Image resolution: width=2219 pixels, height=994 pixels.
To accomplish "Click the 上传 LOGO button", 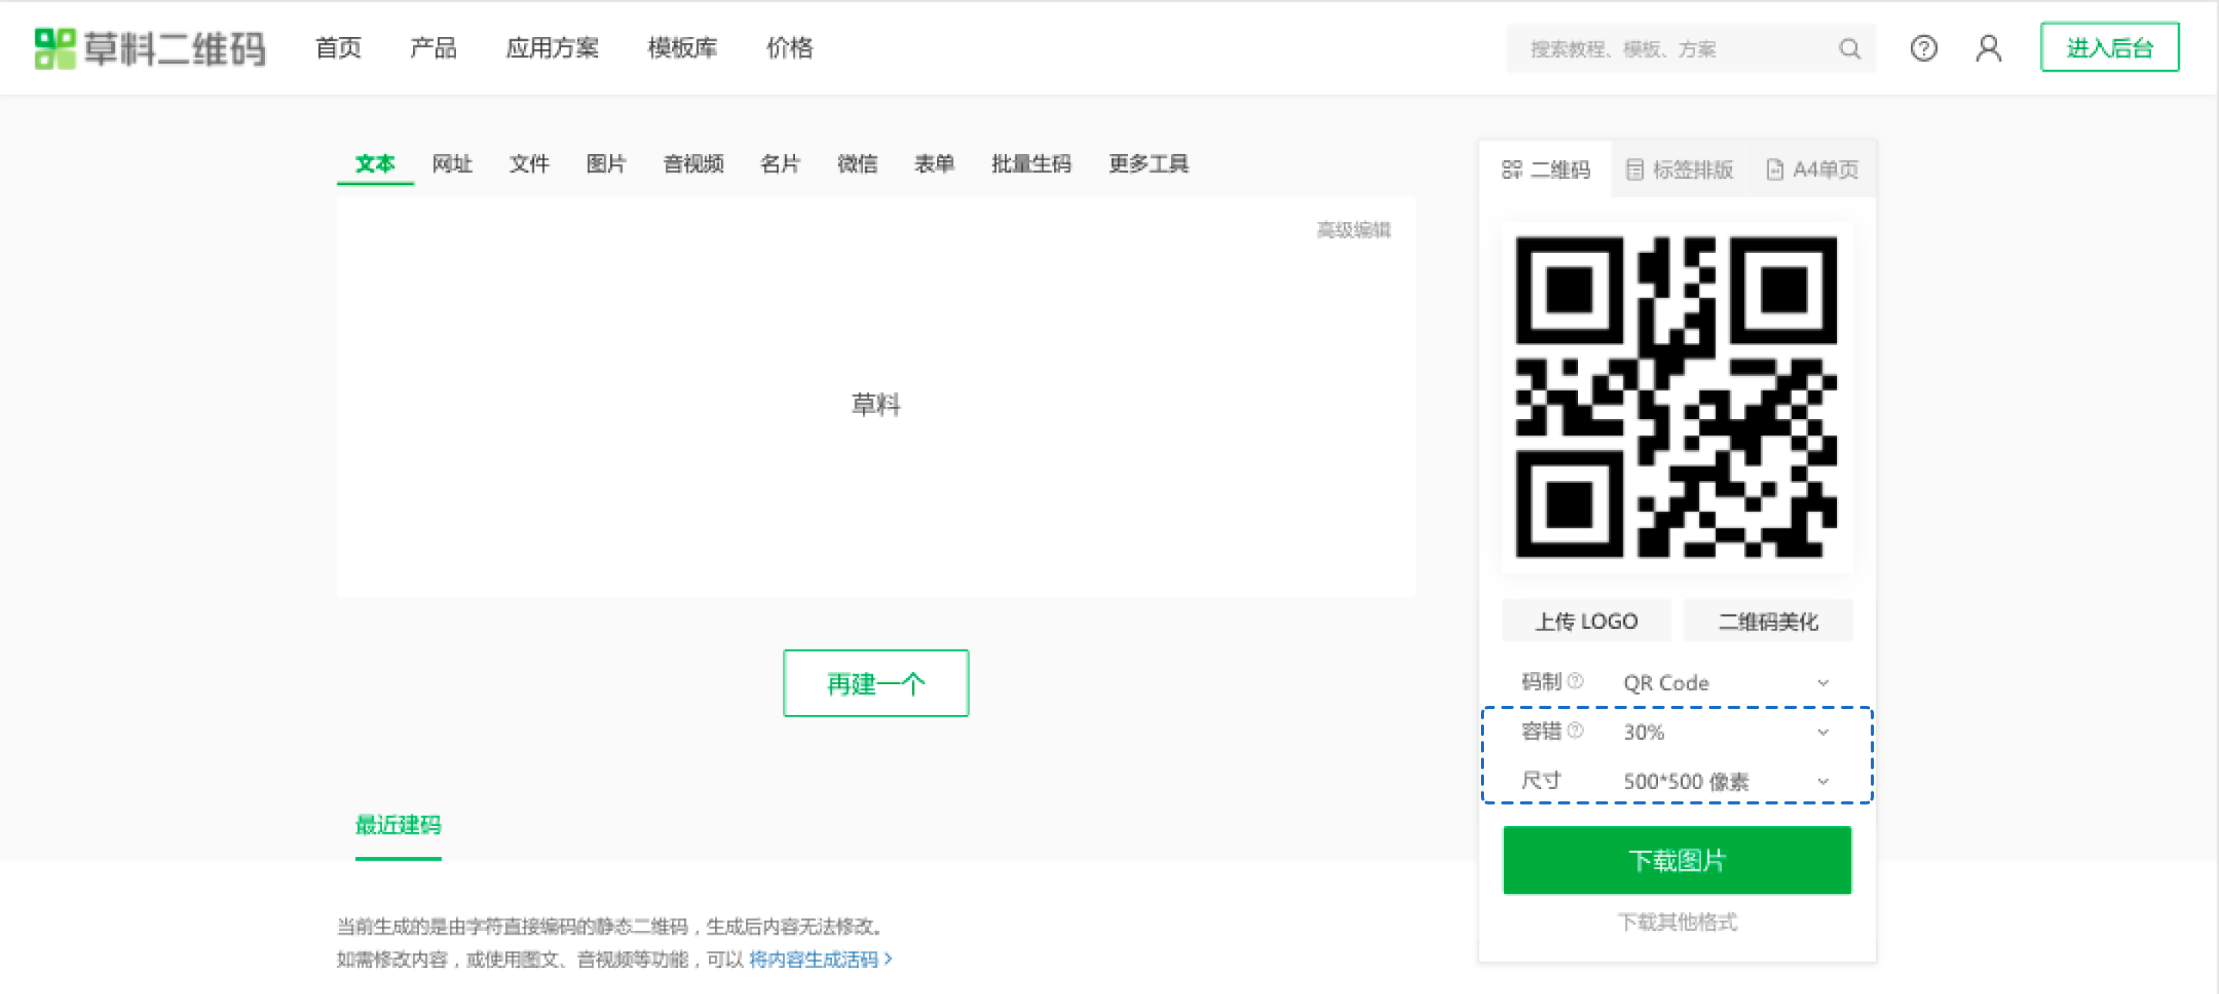I will pos(1585,621).
